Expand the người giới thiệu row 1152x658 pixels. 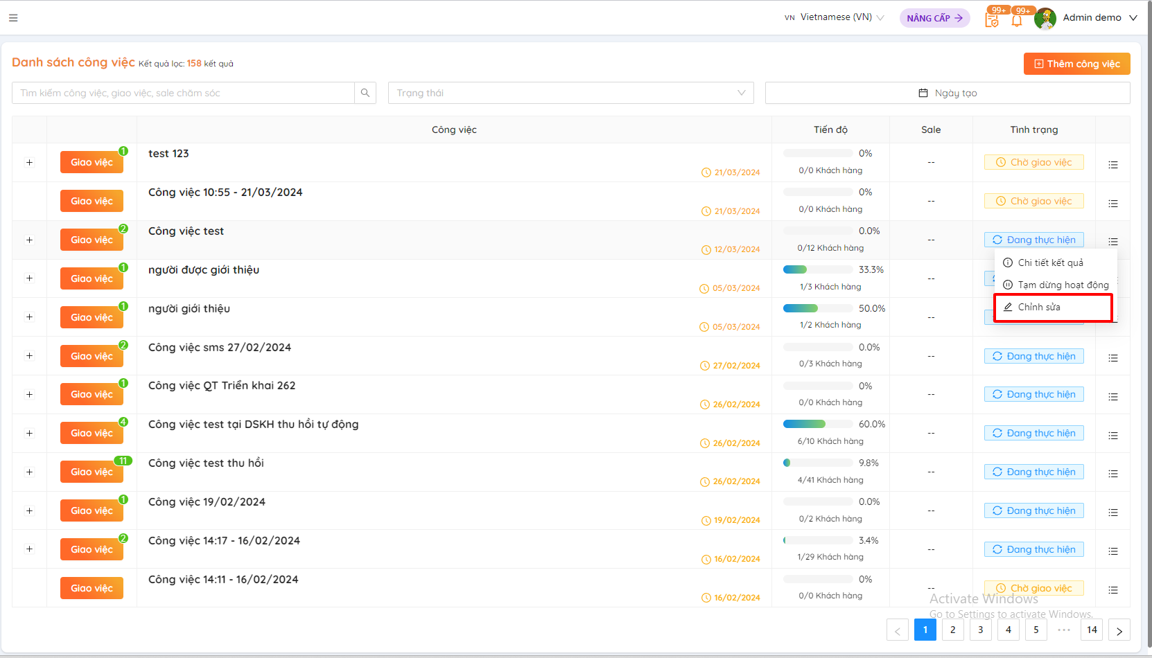tap(29, 317)
